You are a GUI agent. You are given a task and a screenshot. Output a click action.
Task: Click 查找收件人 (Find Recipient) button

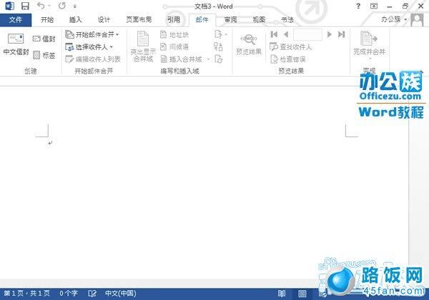[290, 47]
